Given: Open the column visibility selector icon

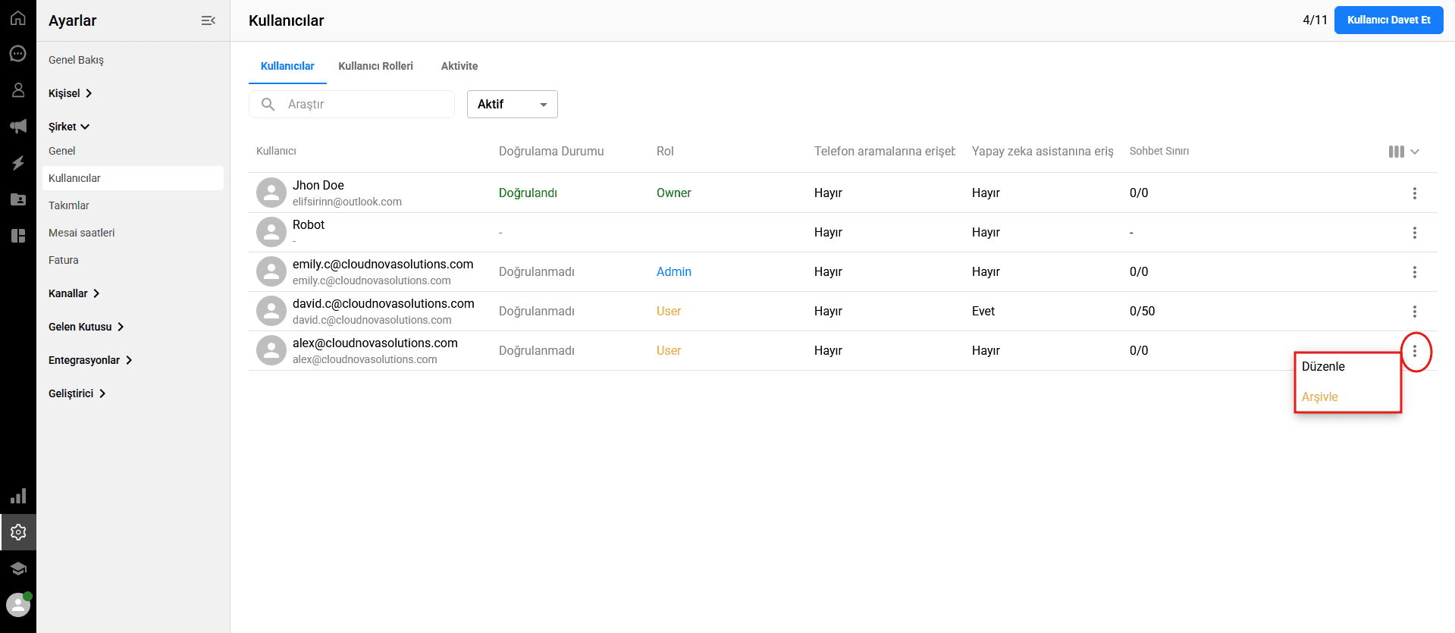Looking at the screenshot, I should tap(1403, 152).
